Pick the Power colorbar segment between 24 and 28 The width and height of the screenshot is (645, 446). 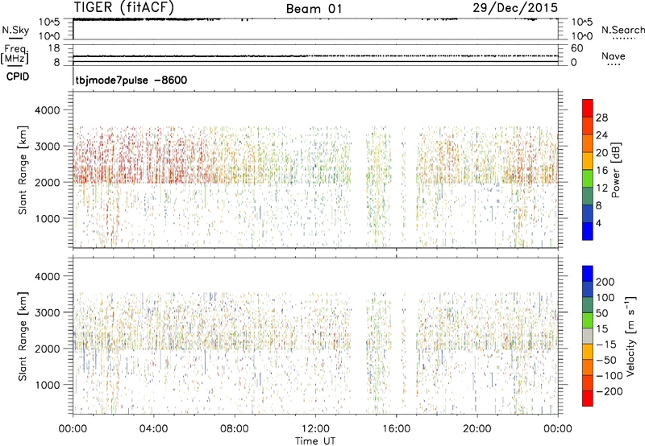(588, 126)
